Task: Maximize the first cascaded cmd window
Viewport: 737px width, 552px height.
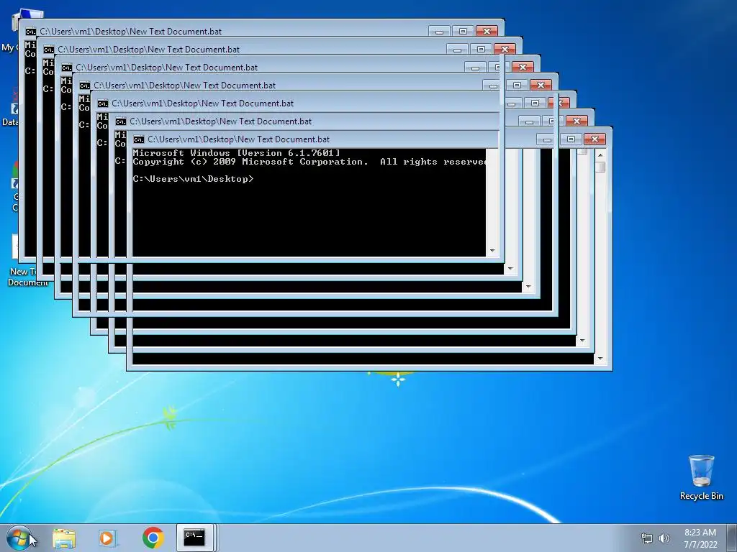Action: [463, 32]
